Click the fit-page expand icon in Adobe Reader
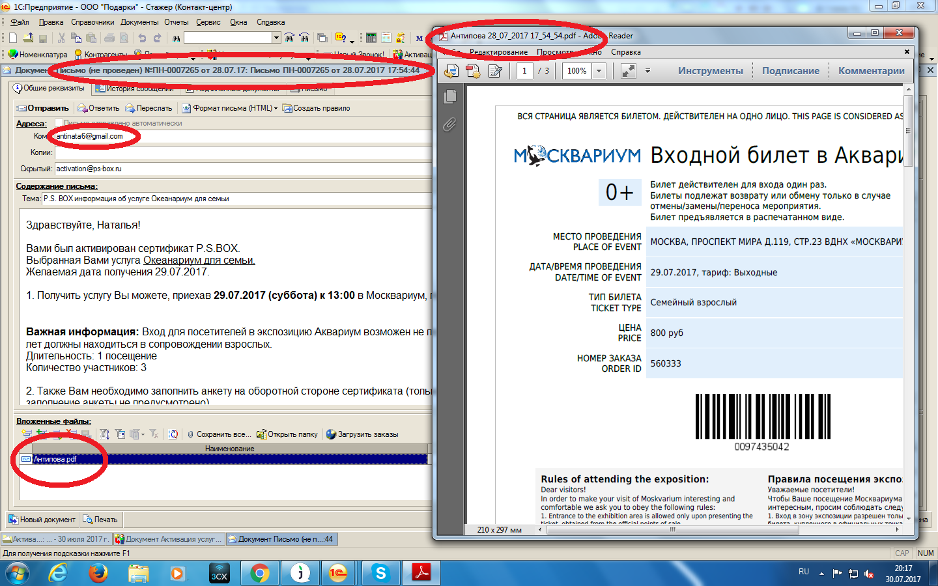Screen dimensions: 938x586 coord(629,71)
